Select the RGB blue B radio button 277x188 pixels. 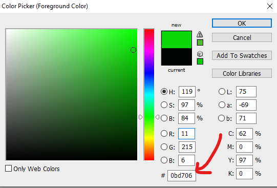tap(164, 160)
